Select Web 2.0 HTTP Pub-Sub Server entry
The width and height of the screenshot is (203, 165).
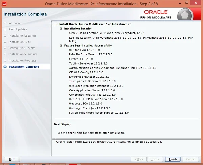96,99
